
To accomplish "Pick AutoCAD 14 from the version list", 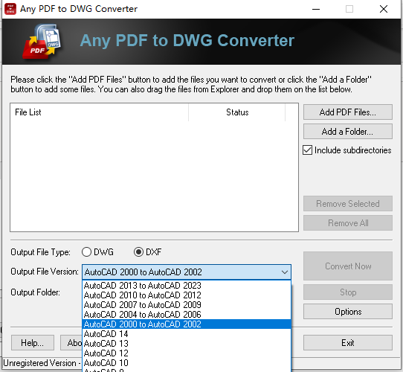I will point(187,334).
